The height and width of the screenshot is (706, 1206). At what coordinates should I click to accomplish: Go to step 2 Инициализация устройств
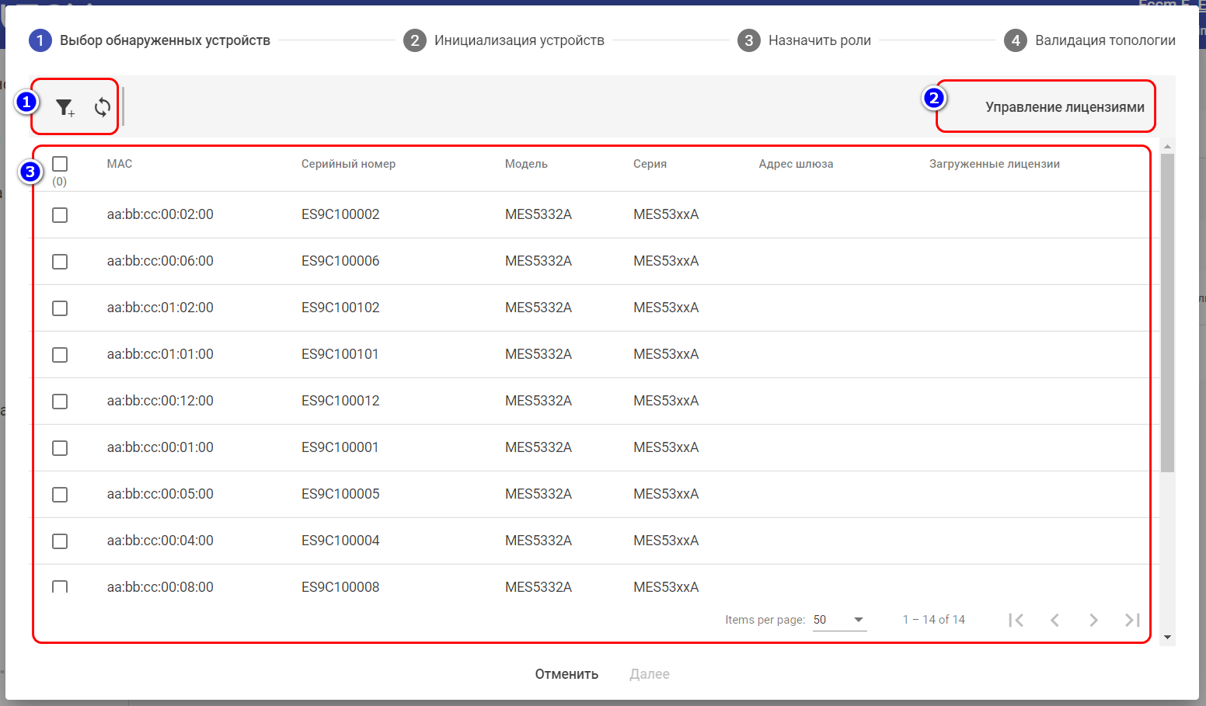click(504, 40)
